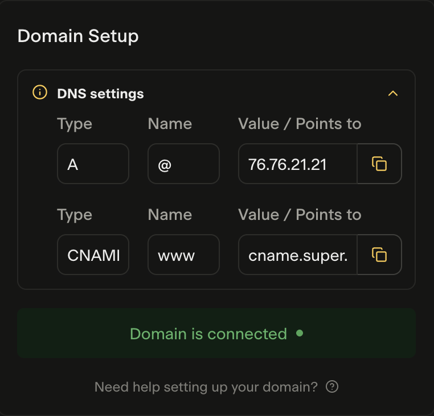The width and height of the screenshot is (434, 416).
Task: Click the info icon beside DNS settings
Action: pos(39,93)
